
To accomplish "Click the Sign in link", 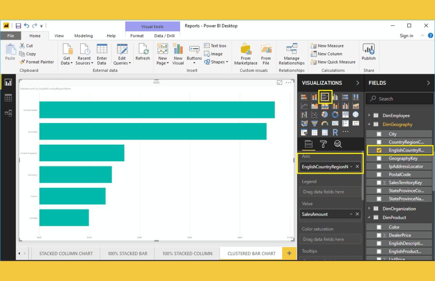I will [x=406, y=36].
